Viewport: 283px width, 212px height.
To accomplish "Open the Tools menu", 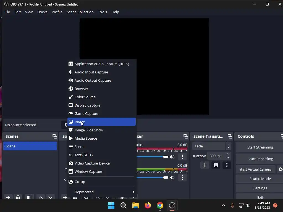I will 102,12.
